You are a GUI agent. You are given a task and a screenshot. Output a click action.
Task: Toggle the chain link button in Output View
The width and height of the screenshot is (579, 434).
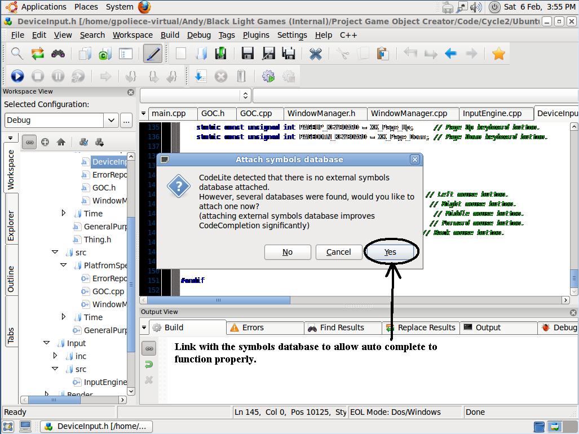(x=149, y=348)
